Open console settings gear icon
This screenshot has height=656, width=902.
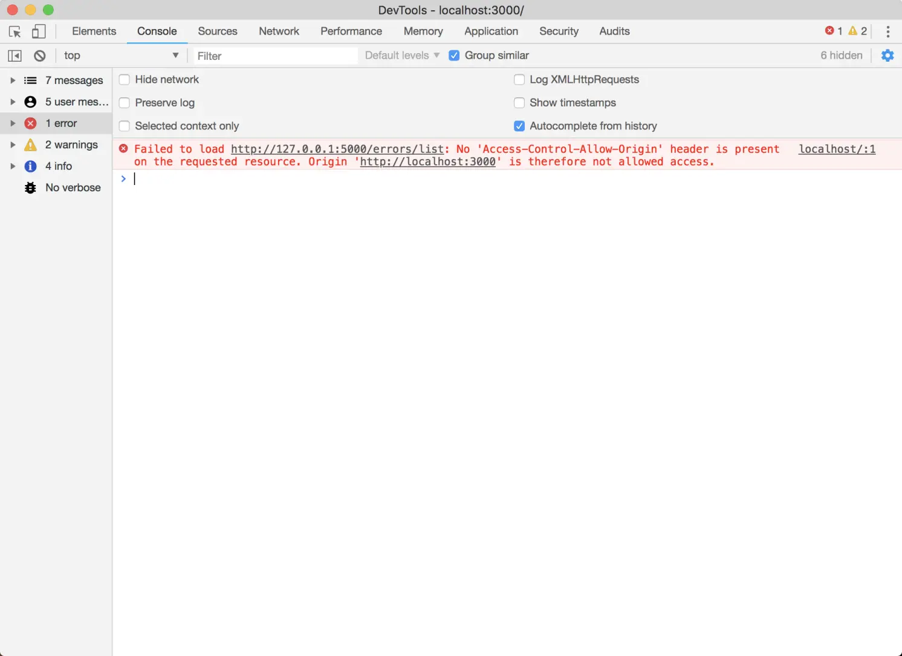(887, 56)
